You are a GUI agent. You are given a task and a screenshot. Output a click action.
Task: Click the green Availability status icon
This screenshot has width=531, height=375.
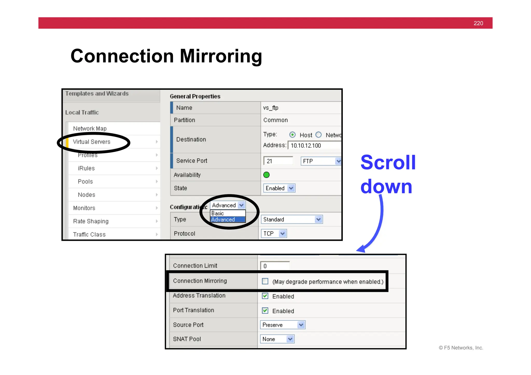(266, 175)
